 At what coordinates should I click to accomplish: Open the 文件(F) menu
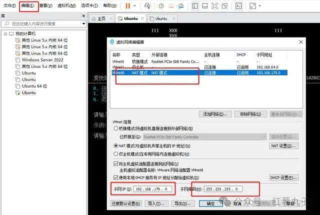point(9,5)
